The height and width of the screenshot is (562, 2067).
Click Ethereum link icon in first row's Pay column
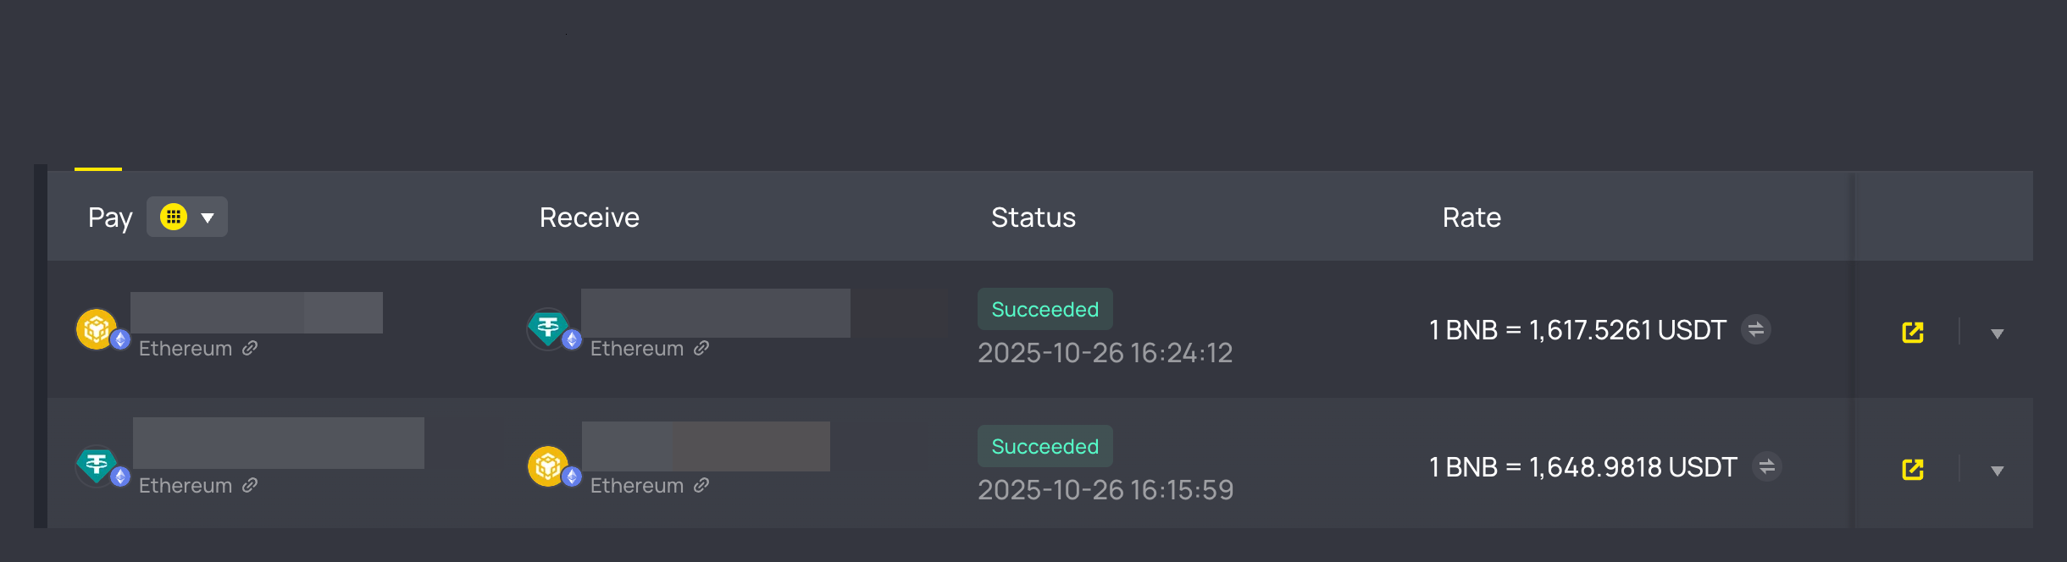tap(250, 348)
